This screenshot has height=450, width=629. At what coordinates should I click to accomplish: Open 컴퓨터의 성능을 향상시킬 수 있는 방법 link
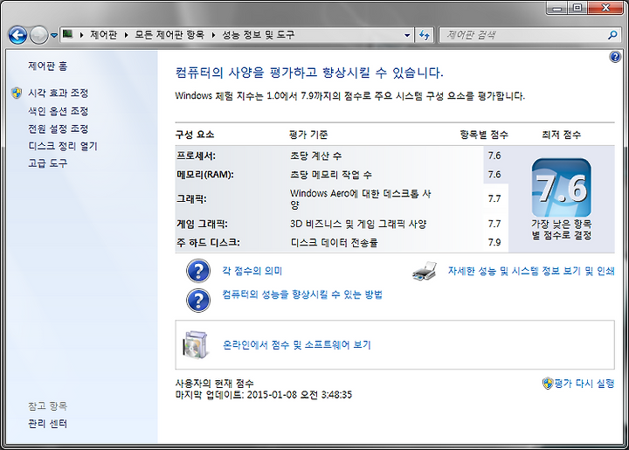302,294
